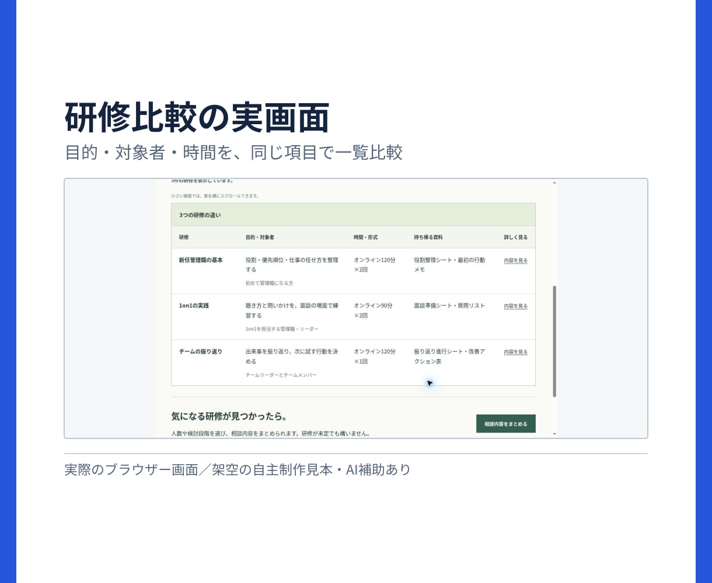Click the 気になる研修が見つかったら。 heading
Viewport: 712px width, 583px height.
click(x=229, y=416)
